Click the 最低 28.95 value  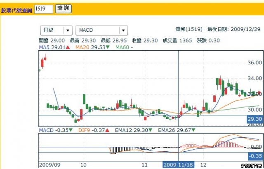coord(114,40)
